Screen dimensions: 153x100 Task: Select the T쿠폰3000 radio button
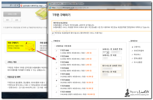point(57,63)
